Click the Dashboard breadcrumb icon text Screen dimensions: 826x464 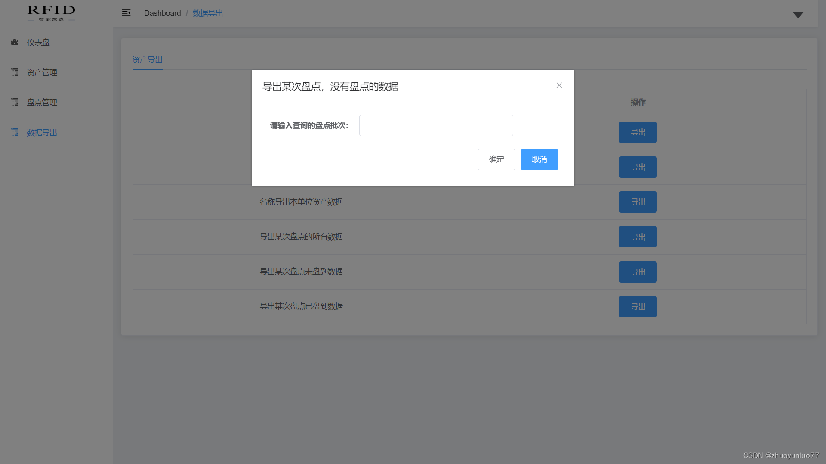(163, 13)
